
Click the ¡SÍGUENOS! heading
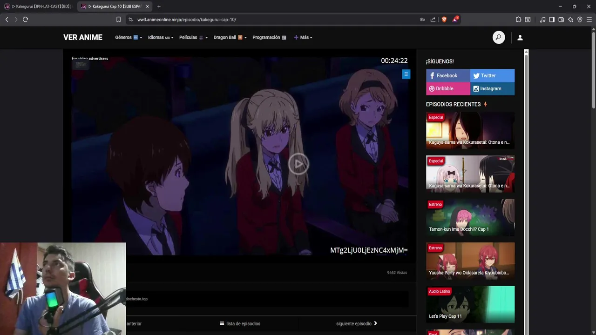pyautogui.click(x=440, y=61)
